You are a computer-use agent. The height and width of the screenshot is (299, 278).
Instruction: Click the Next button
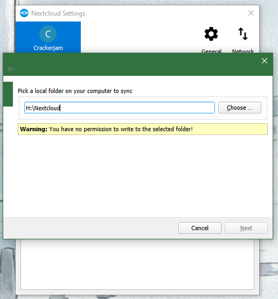[246, 228]
